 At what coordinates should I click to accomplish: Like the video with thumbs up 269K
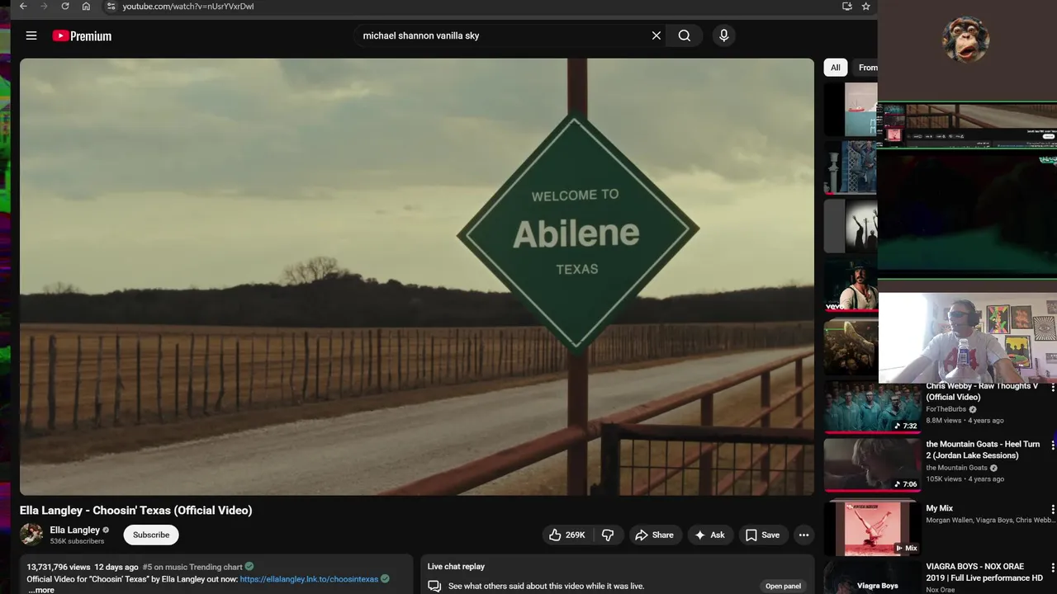pyautogui.click(x=567, y=535)
